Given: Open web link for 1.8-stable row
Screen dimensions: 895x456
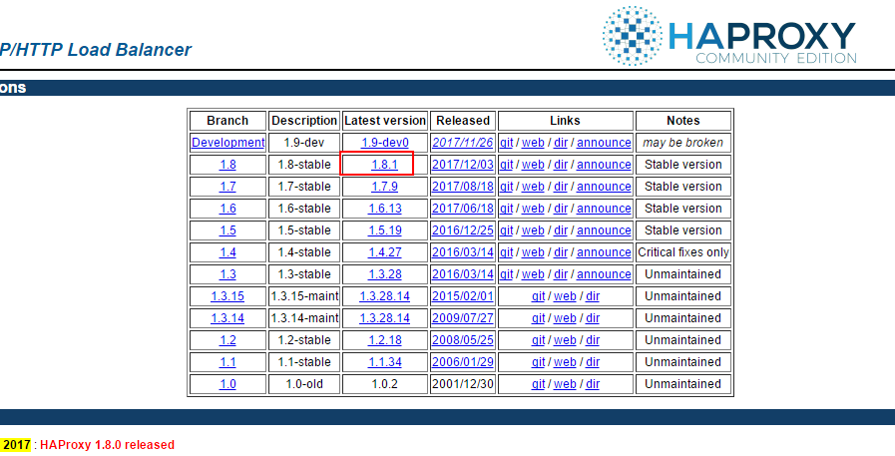Looking at the screenshot, I should [533, 165].
